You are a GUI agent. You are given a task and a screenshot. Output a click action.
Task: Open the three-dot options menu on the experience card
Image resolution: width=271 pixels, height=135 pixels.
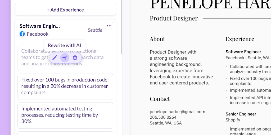coord(109,26)
